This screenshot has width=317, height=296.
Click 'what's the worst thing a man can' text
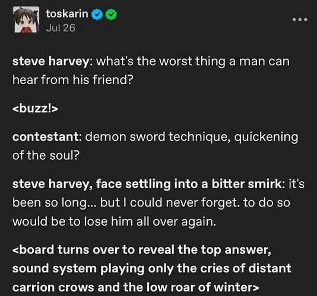(x=193, y=62)
